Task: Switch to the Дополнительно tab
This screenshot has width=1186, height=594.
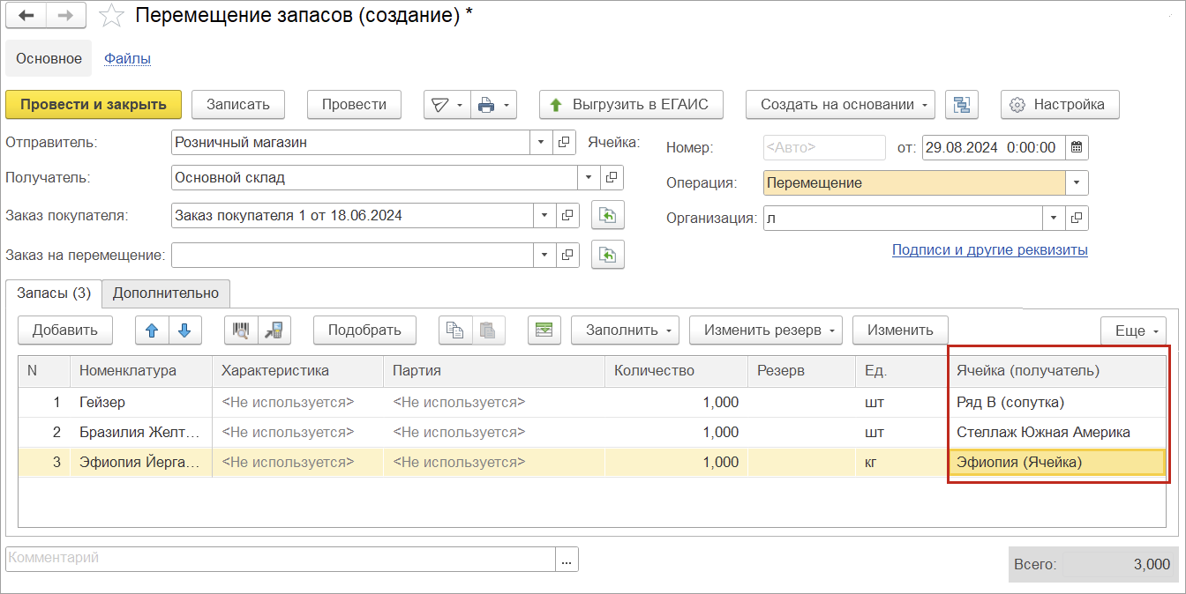Action: point(166,293)
